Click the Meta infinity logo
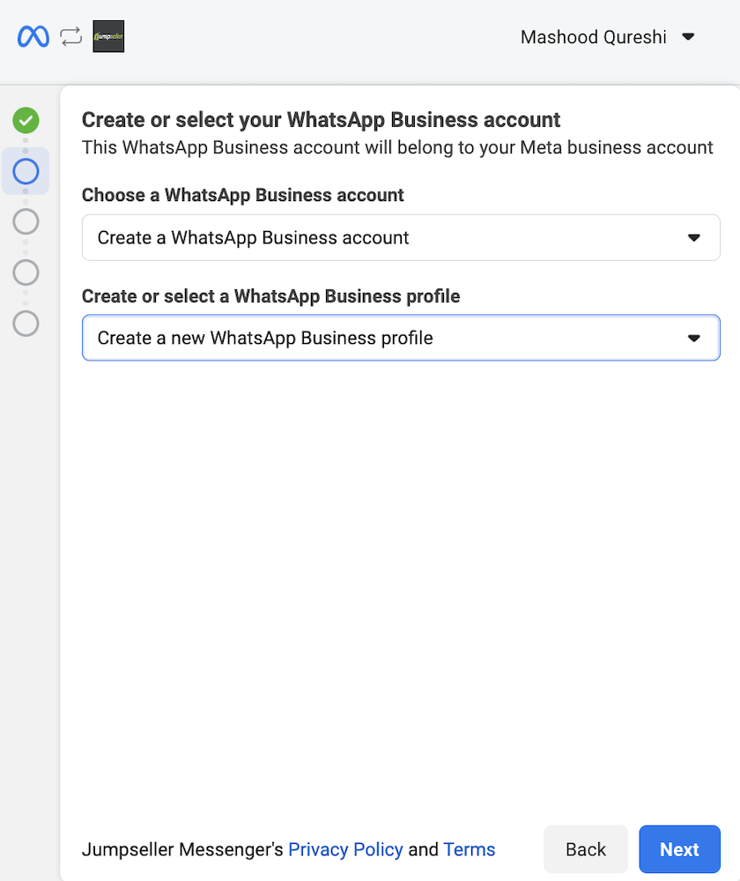740x881 pixels. pos(33,37)
